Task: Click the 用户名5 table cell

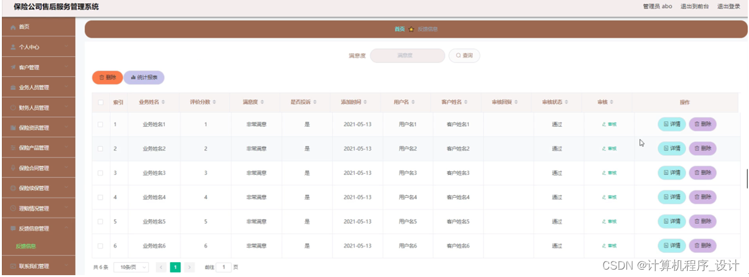Action: tap(408, 221)
